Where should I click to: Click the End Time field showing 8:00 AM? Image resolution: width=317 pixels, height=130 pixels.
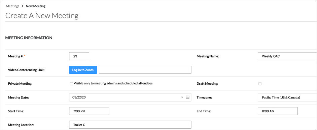(278, 111)
